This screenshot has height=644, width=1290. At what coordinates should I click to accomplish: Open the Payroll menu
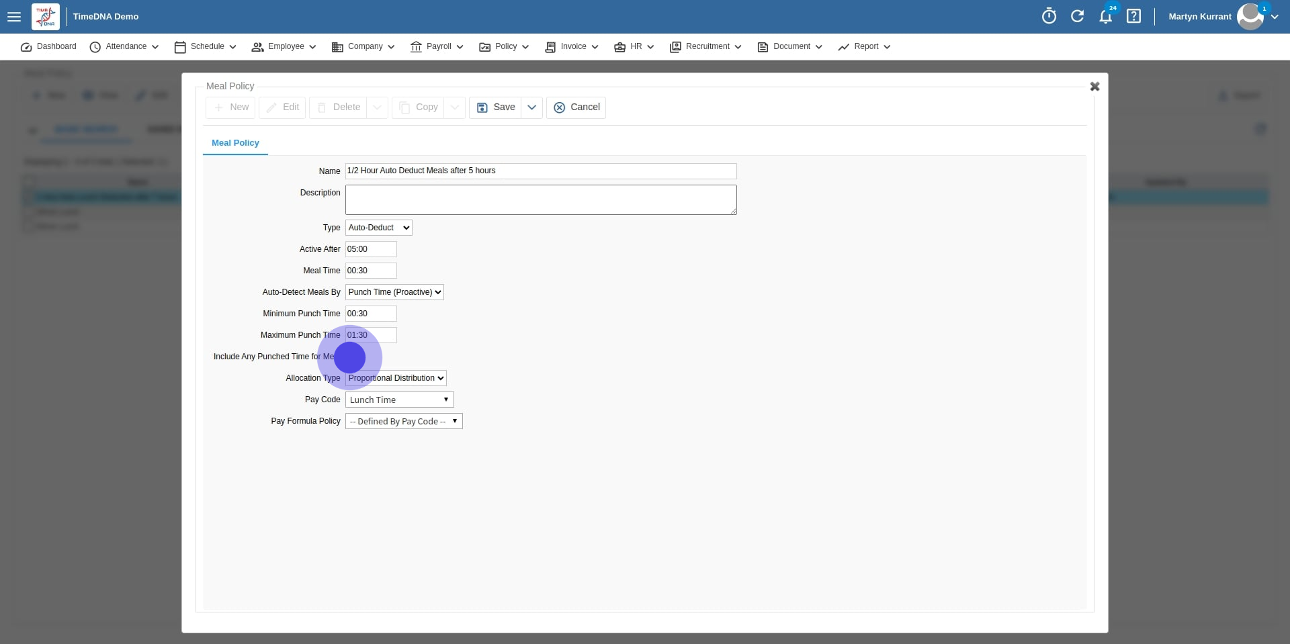(x=437, y=47)
